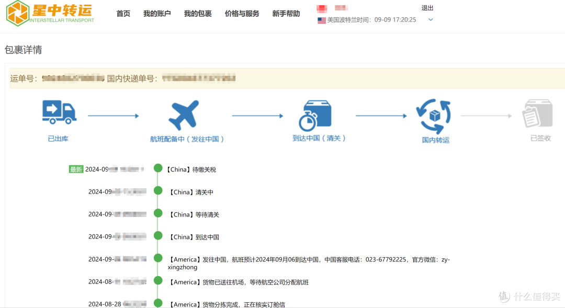The image size is (565, 308).
Task: Select 货物已送往机场 status text
Action: (239, 282)
